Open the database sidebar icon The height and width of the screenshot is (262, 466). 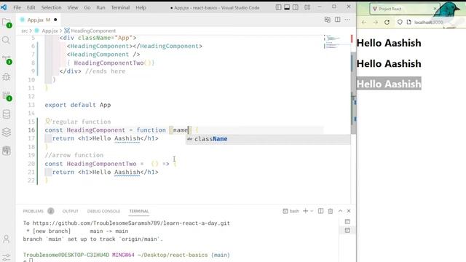(7, 114)
